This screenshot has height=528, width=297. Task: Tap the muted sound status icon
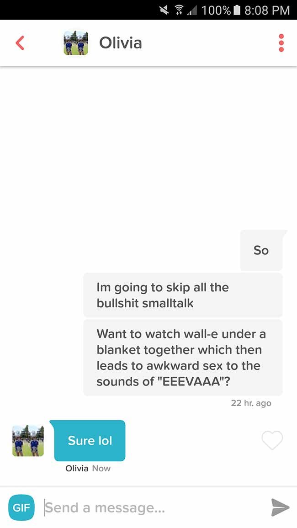164,10
